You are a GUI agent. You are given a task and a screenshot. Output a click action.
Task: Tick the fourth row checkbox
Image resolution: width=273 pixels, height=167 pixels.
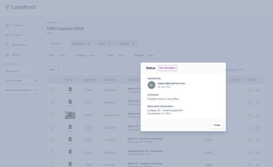(x=52, y=127)
